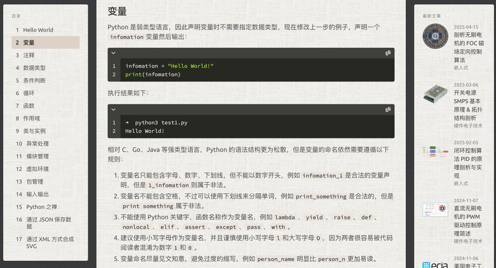Click the date 2025-03-06
The height and width of the screenshot is (268, 496).
click(466, 85)
